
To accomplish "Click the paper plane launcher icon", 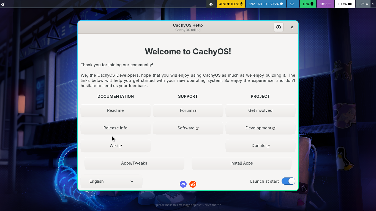I will pyautogui.click(x=3, y=4).
